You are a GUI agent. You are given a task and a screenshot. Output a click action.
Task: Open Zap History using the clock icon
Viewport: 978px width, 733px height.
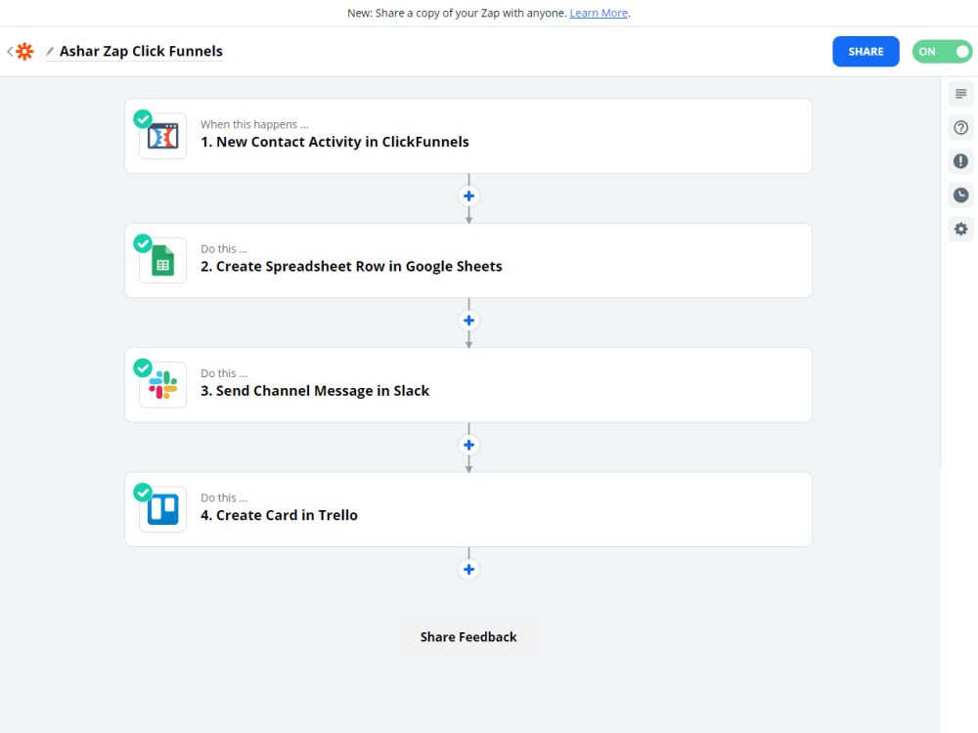click(x=960, y=194)
